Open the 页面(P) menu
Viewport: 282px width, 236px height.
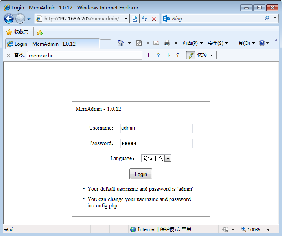pos(192,43)
